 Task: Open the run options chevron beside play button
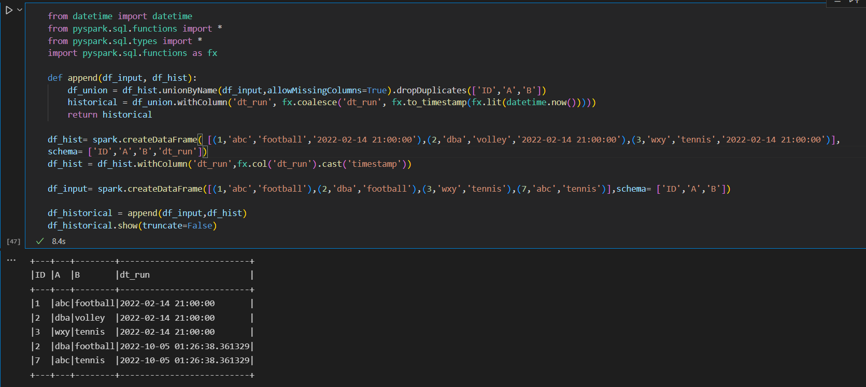(x=20, y=10)
